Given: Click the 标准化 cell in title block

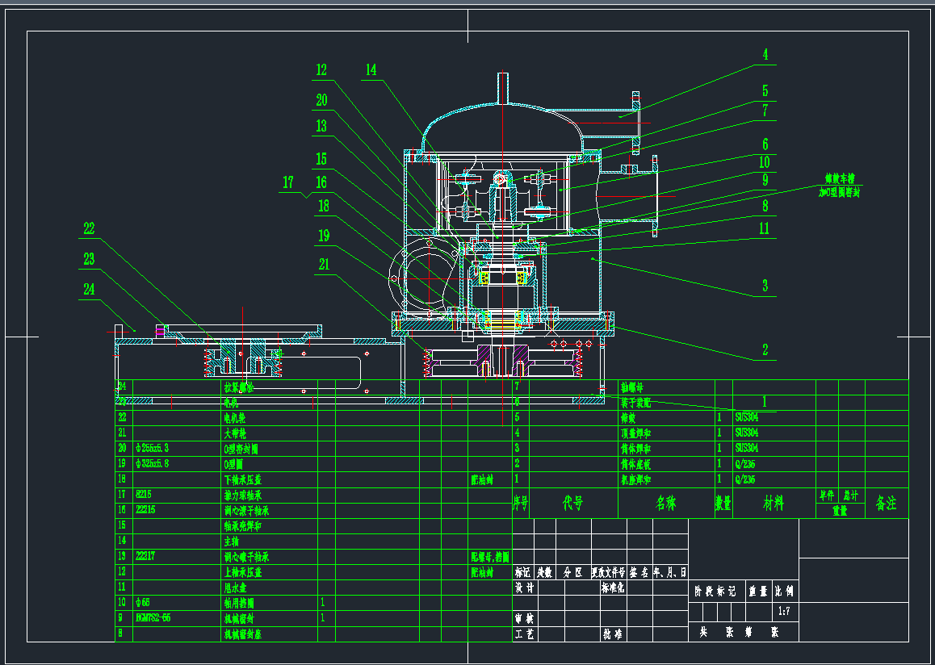Looking at the screenshot, I should coord(613,588).
